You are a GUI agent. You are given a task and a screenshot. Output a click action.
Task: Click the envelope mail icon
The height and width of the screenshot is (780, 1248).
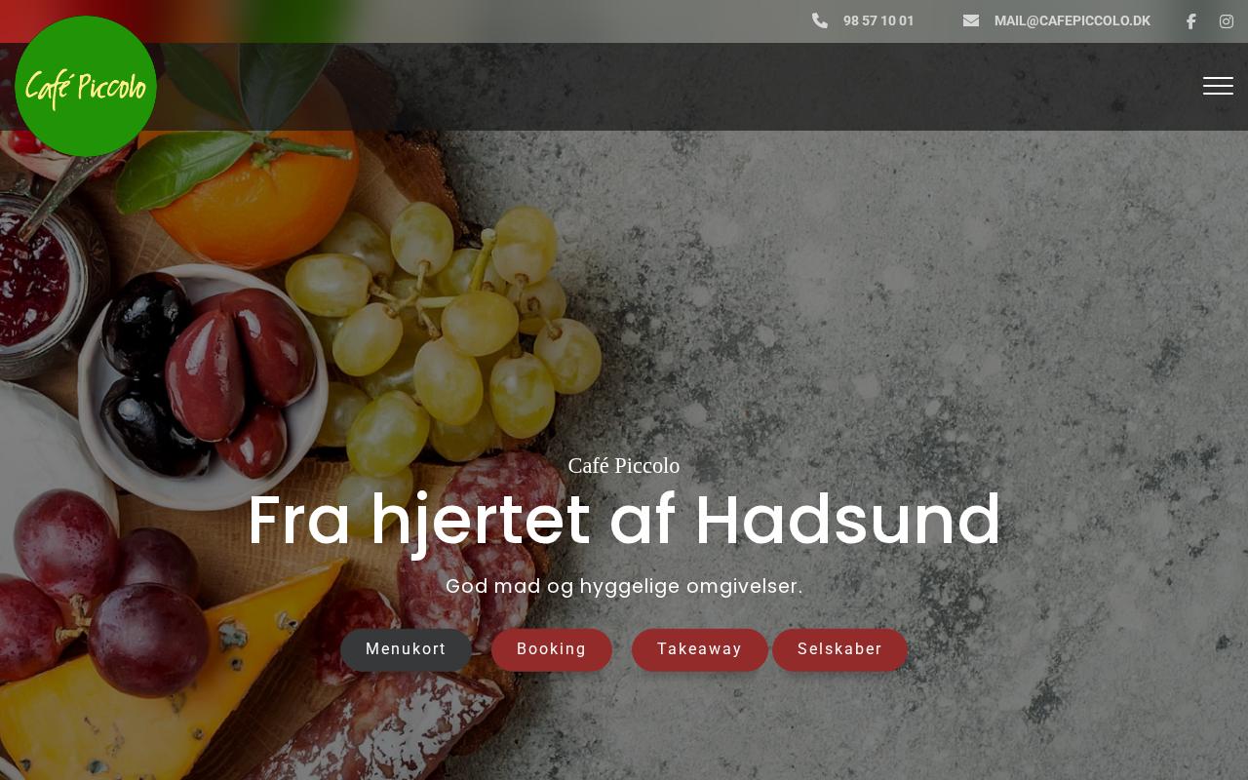pyautogui.click(x=971, y=20)
